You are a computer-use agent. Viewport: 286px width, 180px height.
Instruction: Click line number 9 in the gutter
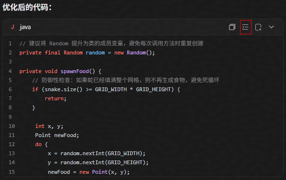(x=10, y=117)
